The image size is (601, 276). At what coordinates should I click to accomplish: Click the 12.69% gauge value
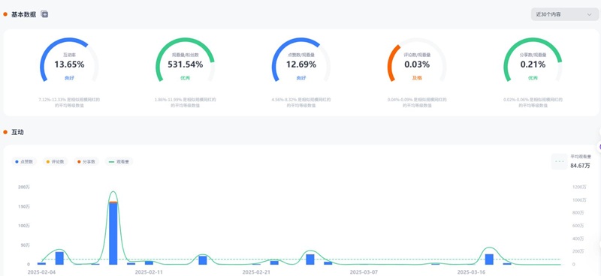(x=301, y=64)
